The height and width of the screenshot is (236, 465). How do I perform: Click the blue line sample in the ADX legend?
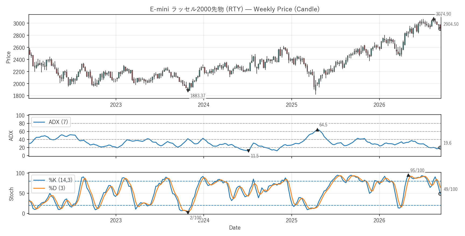(39, 122)
